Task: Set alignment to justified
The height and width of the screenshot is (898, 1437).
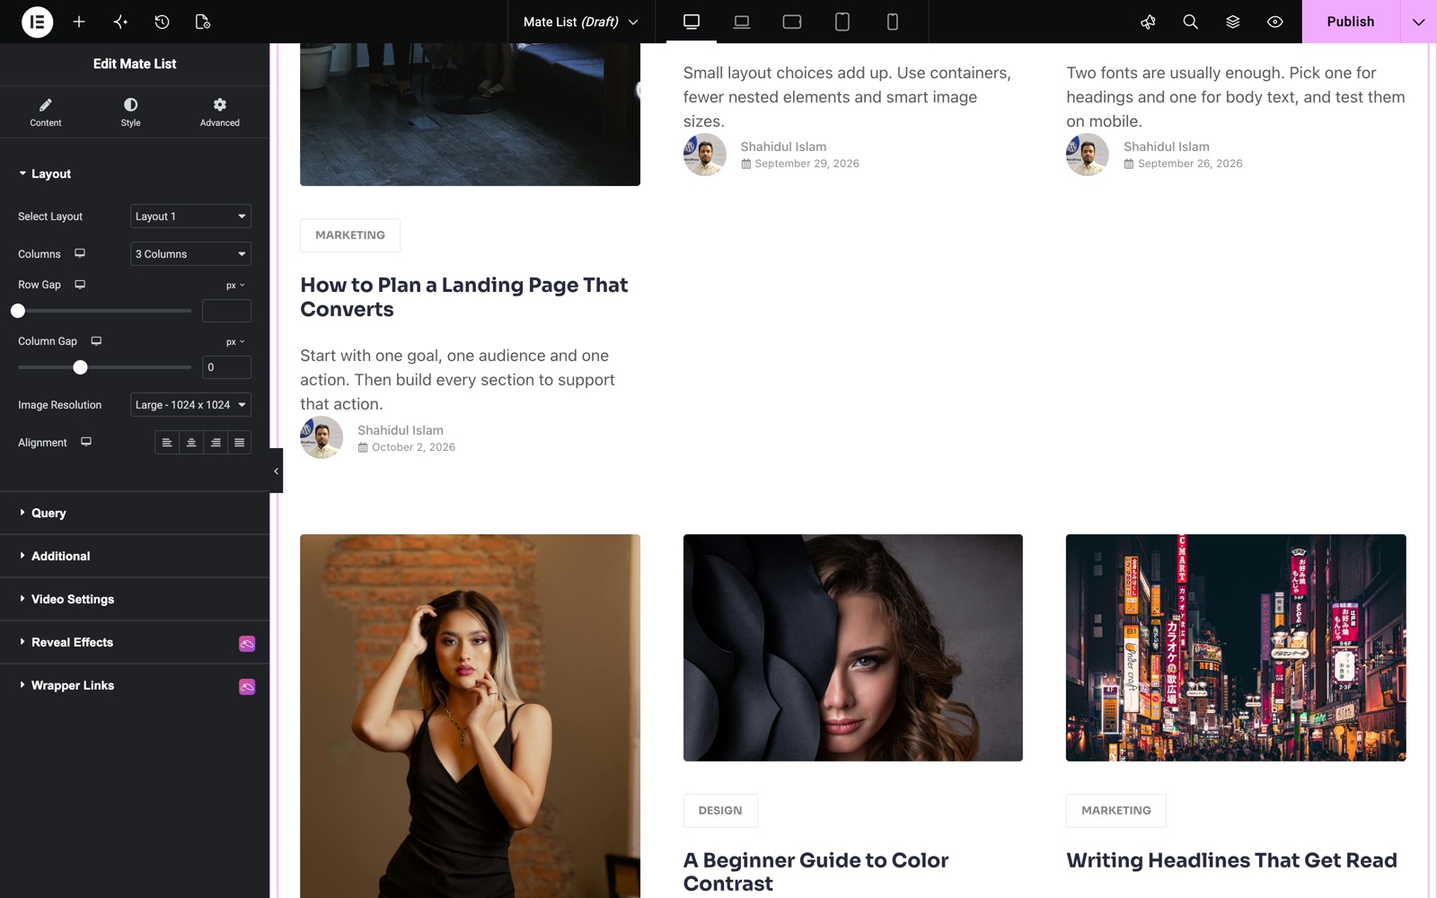Action: click(240, 443)
